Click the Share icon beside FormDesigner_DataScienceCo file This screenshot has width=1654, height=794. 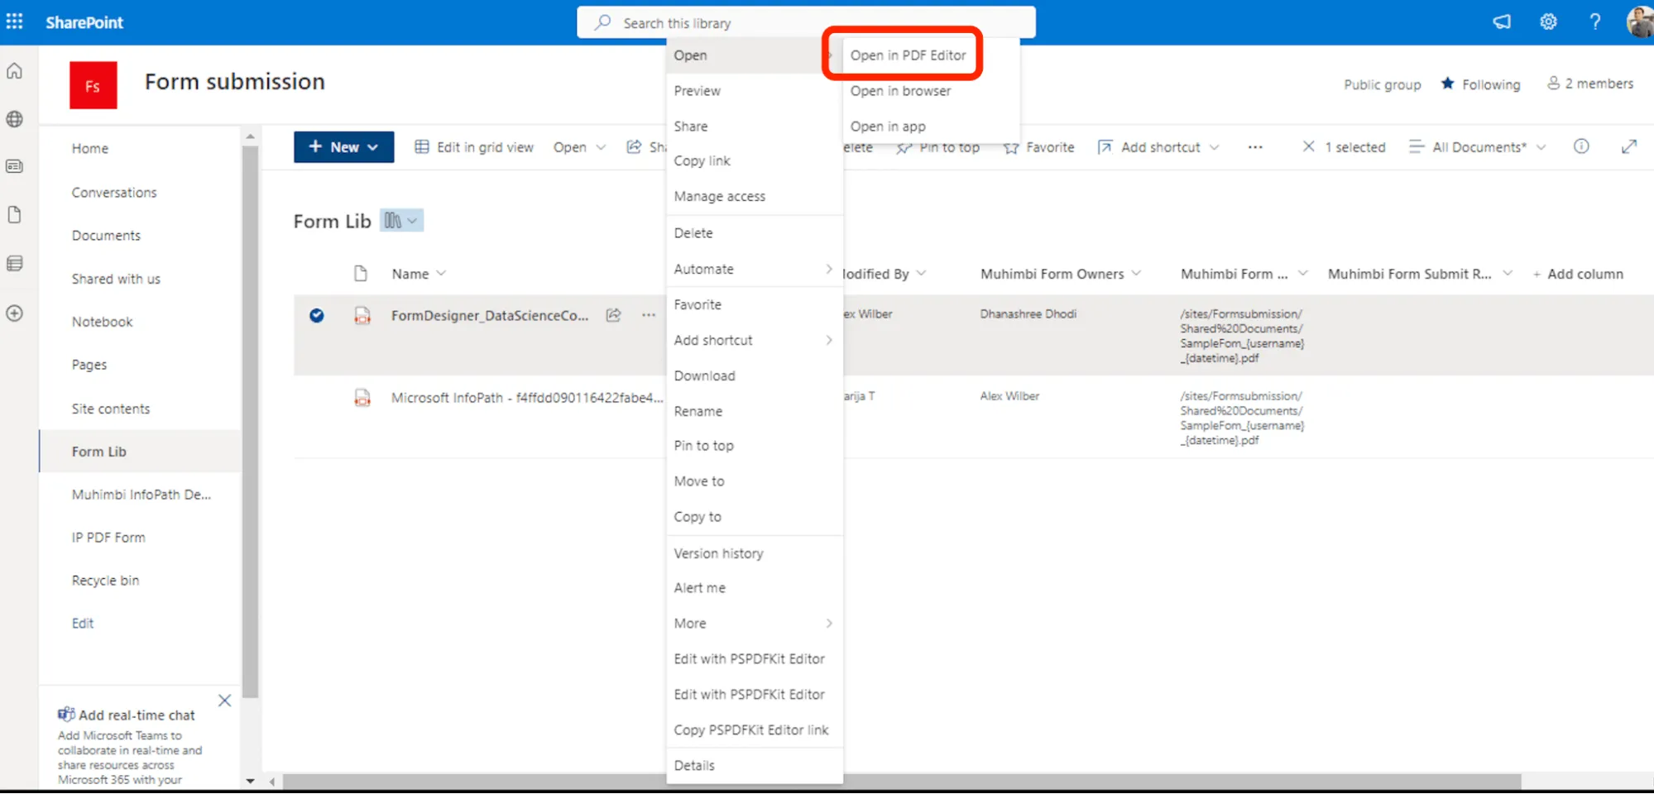(613, 315)
